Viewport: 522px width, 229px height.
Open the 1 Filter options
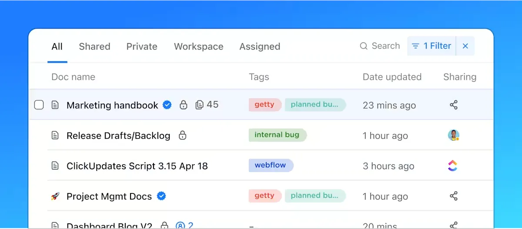(x=432, y=46)
